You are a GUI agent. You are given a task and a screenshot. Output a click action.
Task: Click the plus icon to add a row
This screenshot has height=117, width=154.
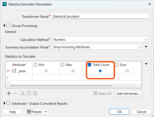coord(9,93)
